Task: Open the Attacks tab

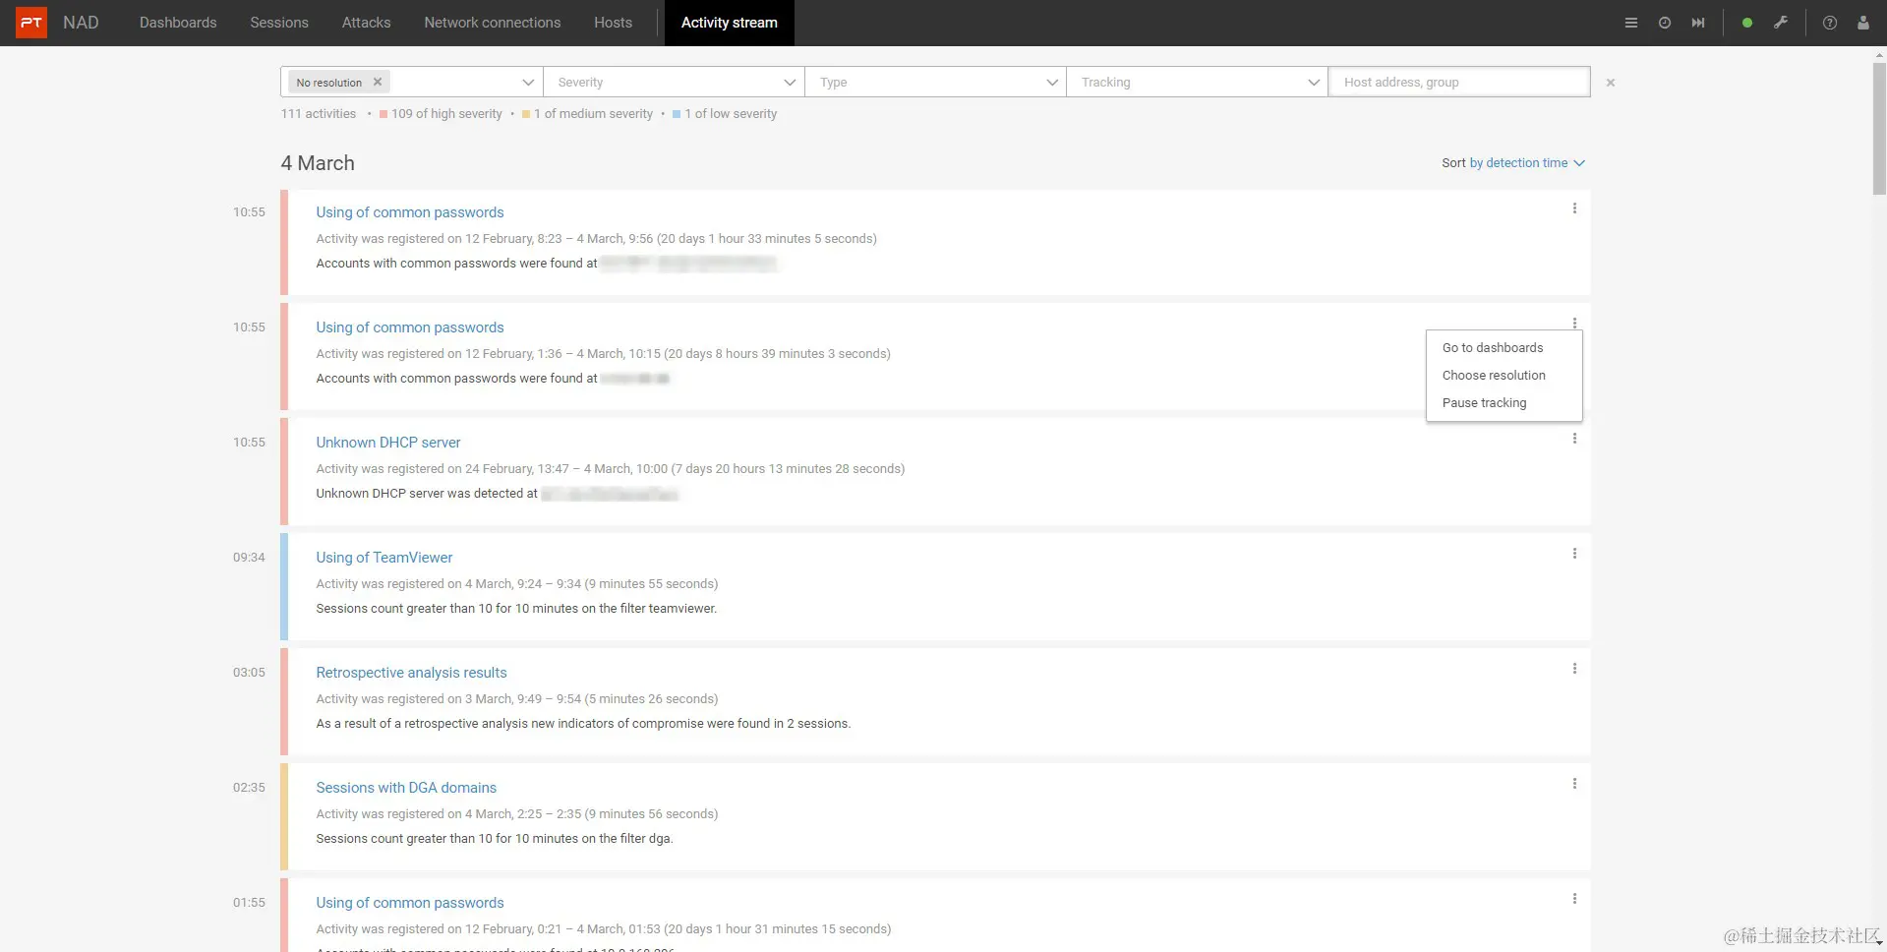Action: pos(366,23)
